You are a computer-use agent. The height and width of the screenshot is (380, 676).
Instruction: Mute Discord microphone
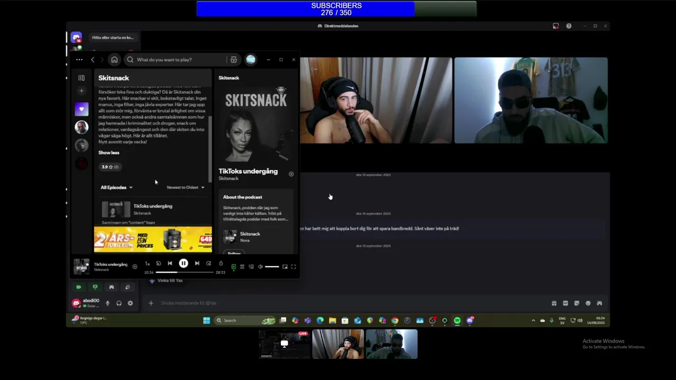[x=108, y=303]
